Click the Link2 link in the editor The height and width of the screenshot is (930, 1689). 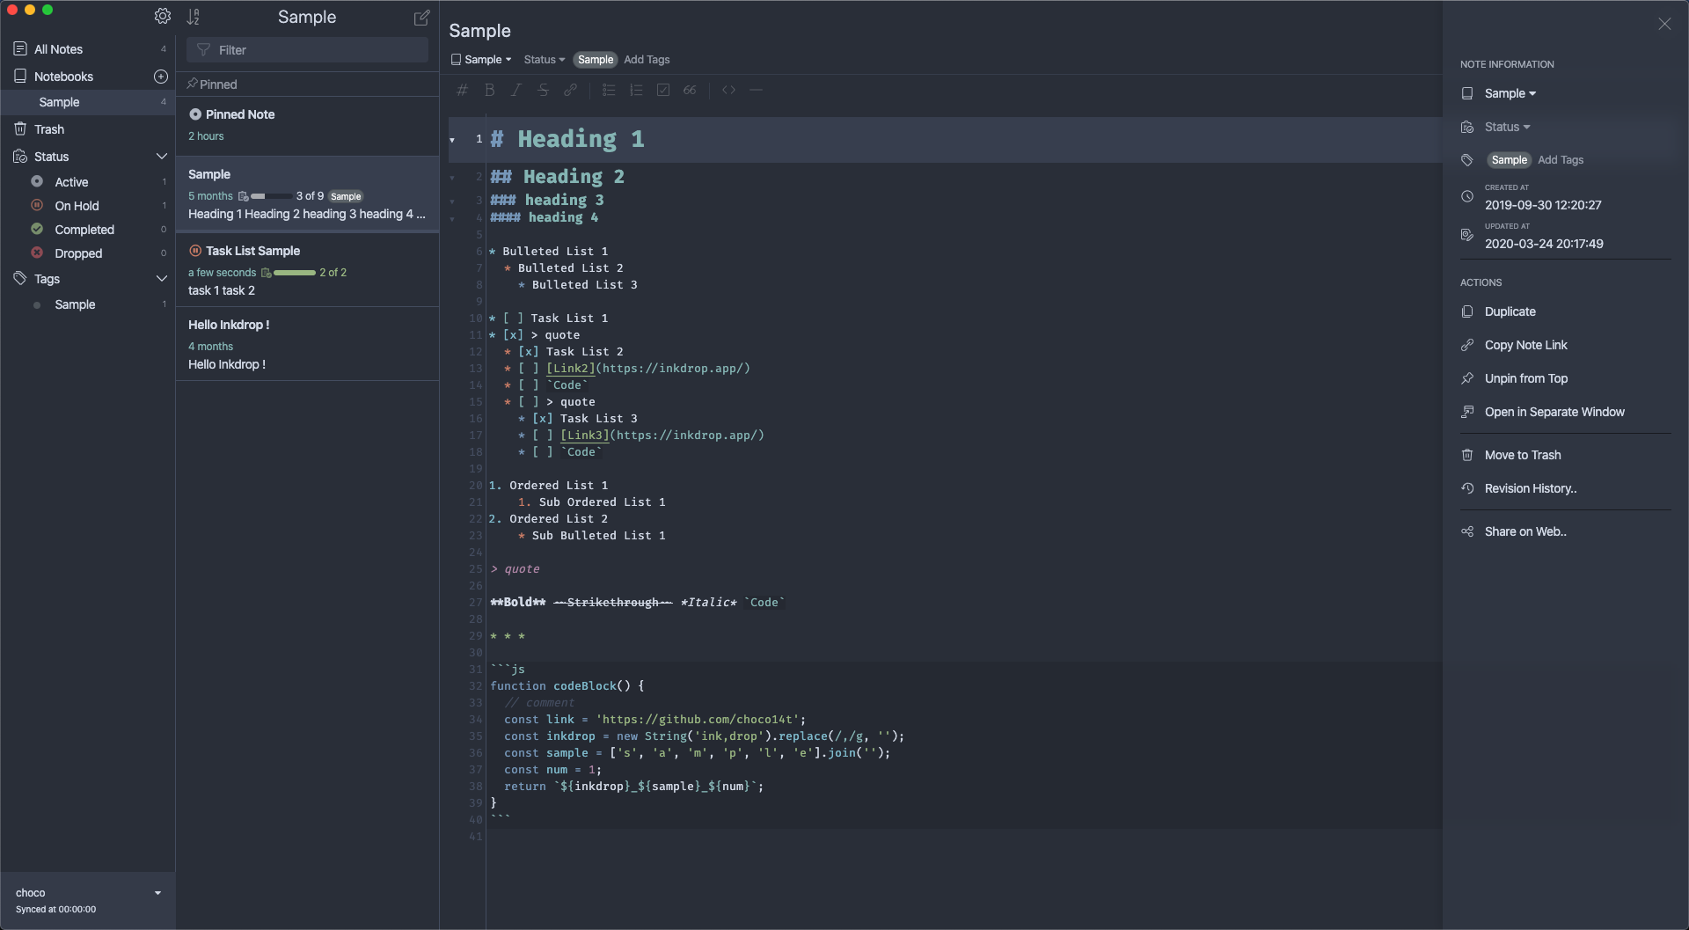(x=570, y=369)
